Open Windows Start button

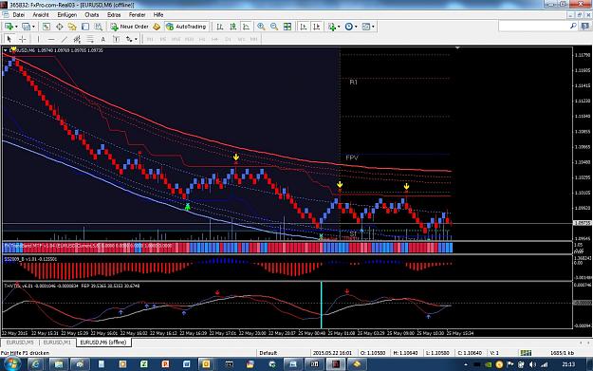pos(11,364)
